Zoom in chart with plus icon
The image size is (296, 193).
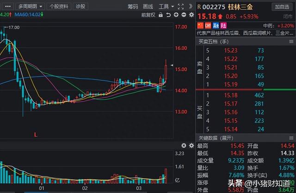pyautogui.click(x=176, y=15)
